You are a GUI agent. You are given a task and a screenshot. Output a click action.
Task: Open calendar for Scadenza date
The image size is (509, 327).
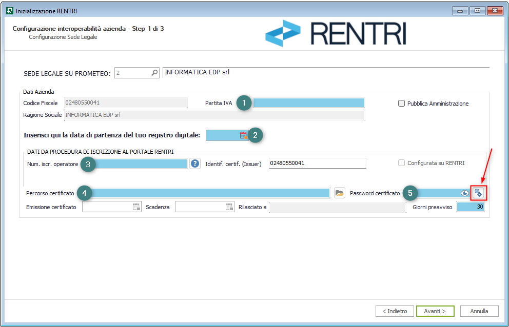point(229,207)
